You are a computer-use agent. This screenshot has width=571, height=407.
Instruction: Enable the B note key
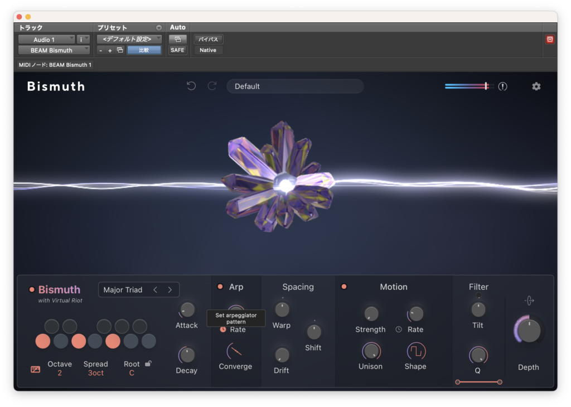148,341
